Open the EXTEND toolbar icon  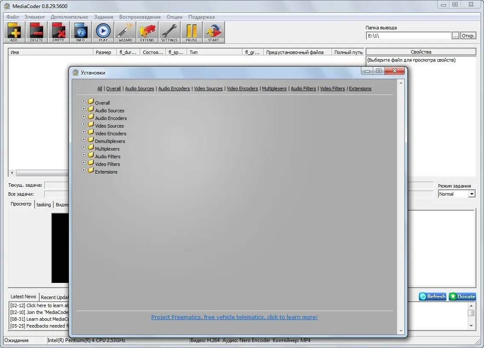tap(147, 32)
